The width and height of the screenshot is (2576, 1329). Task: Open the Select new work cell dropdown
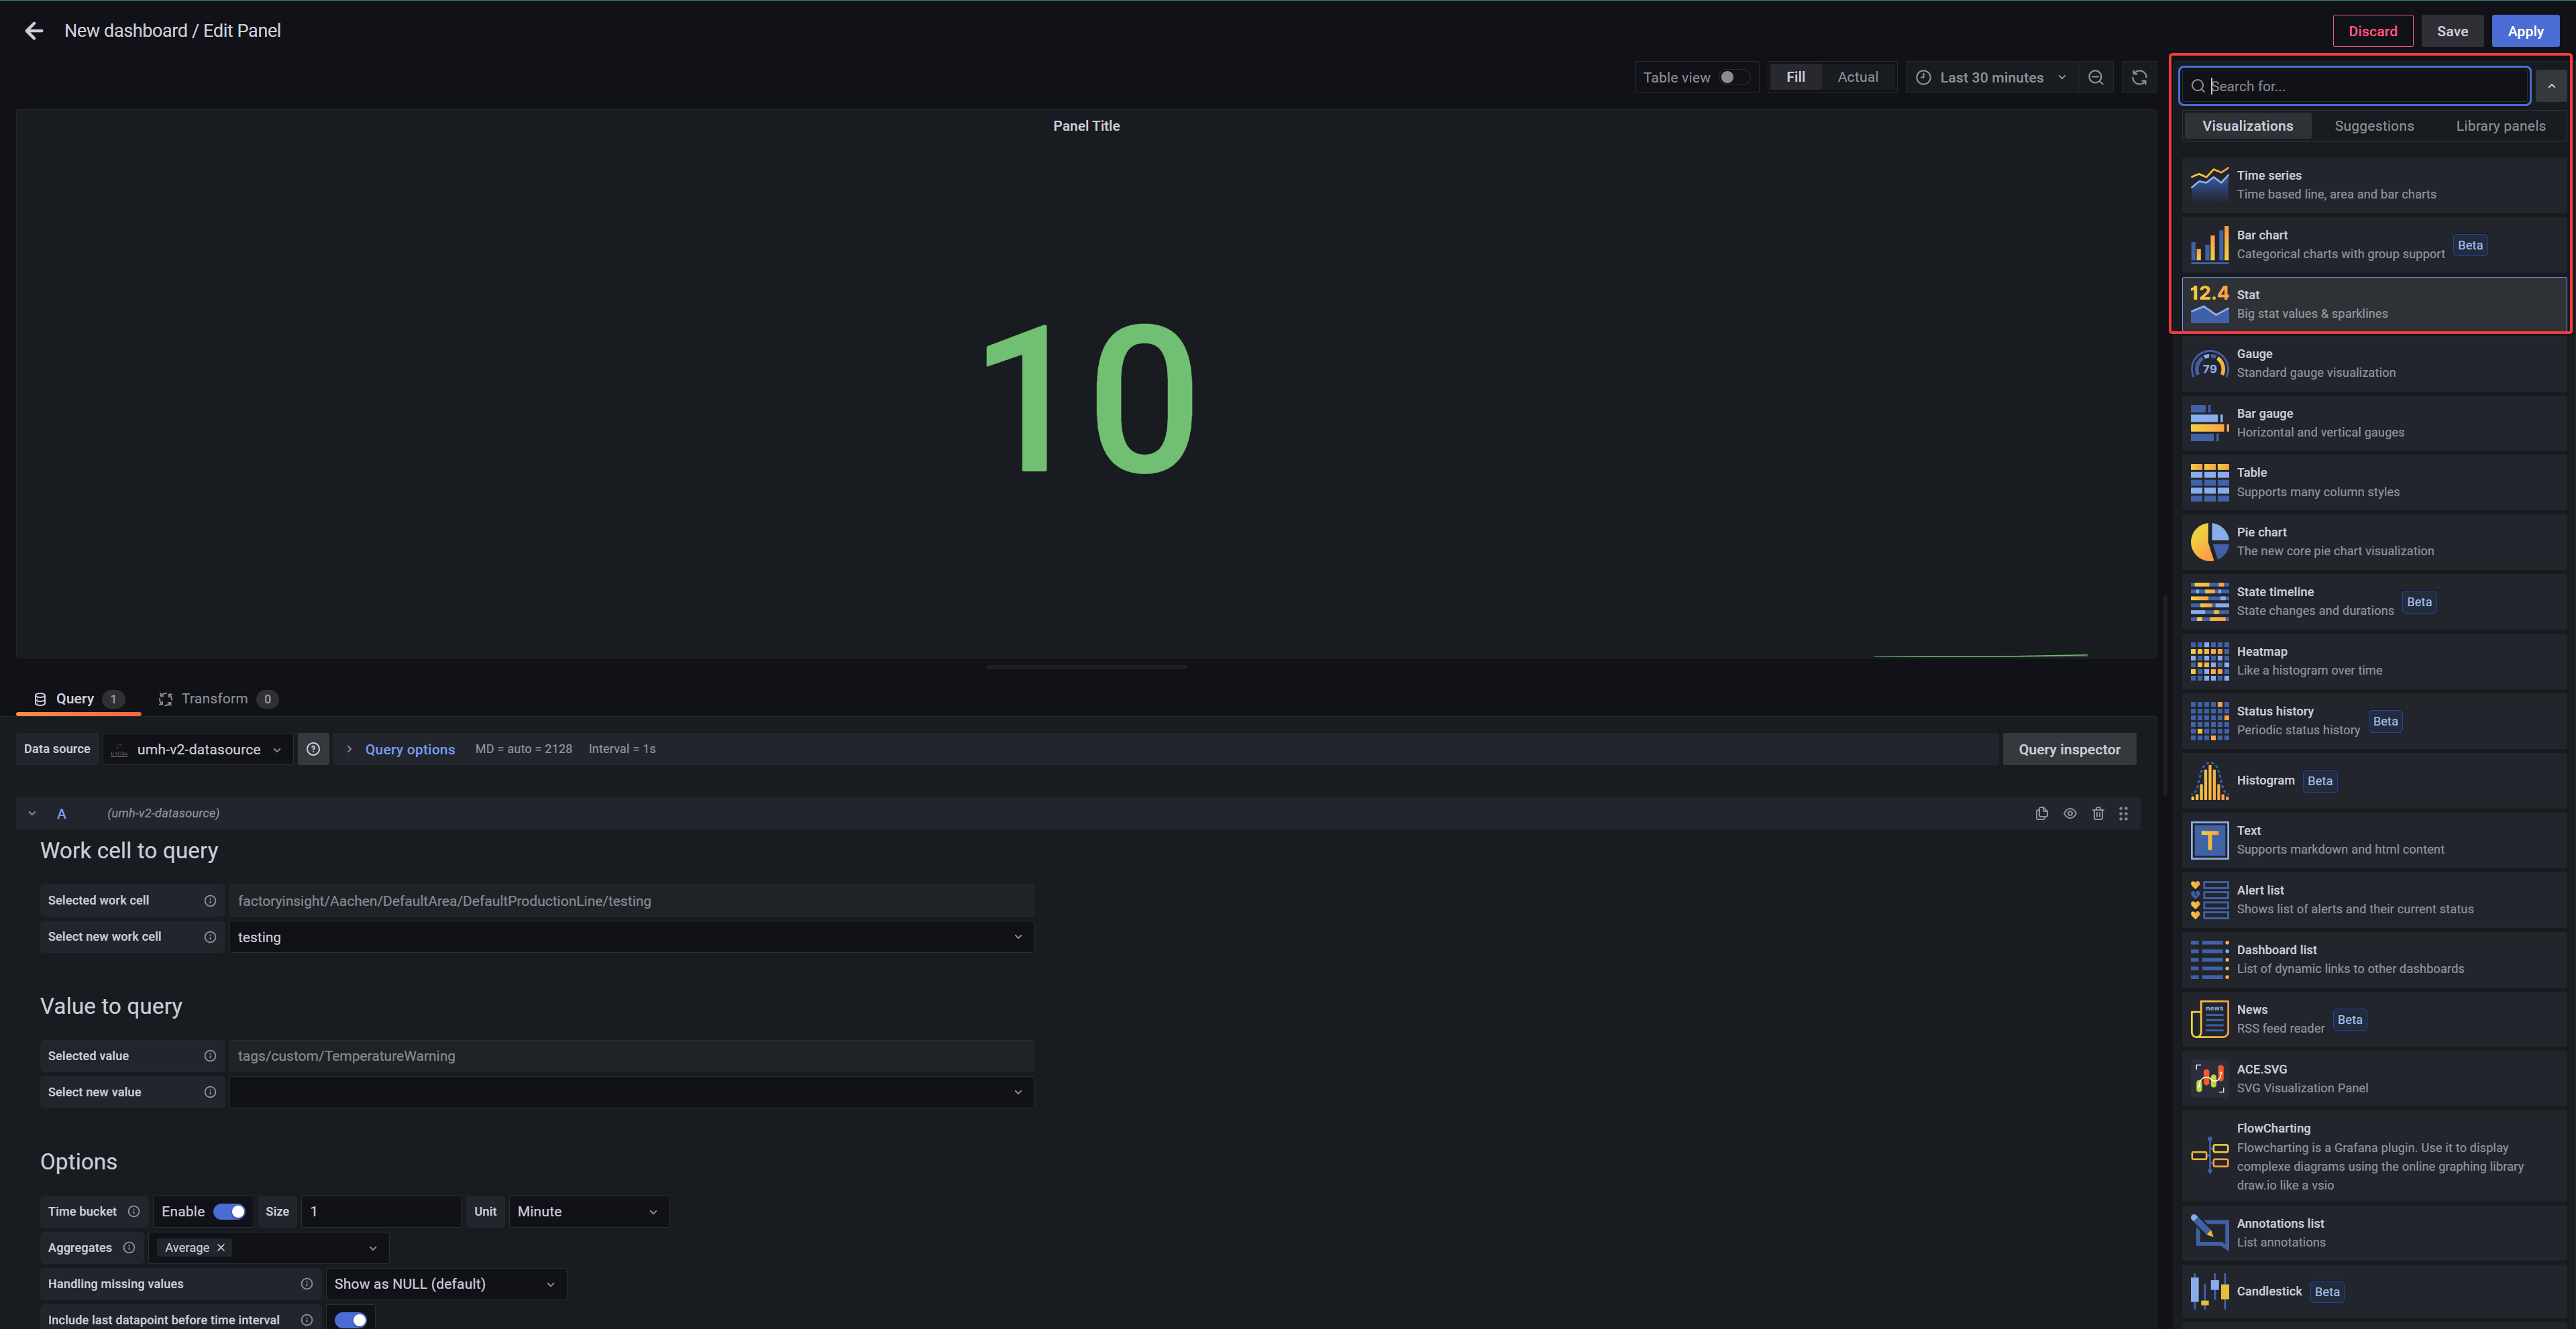pos(631,937)
